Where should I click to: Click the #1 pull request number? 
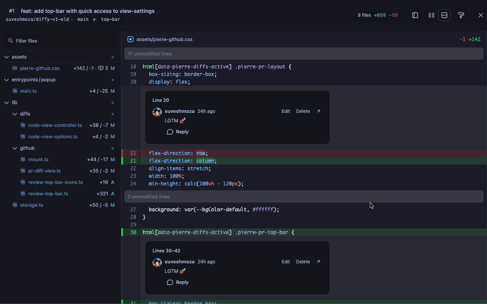12,11
